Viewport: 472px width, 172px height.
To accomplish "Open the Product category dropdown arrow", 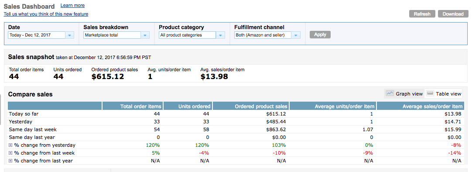I will pos(220,35).
